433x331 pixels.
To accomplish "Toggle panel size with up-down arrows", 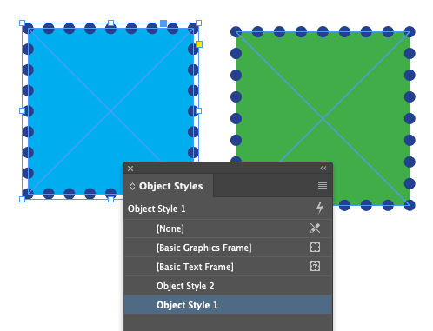I will (x=132, y=186).
